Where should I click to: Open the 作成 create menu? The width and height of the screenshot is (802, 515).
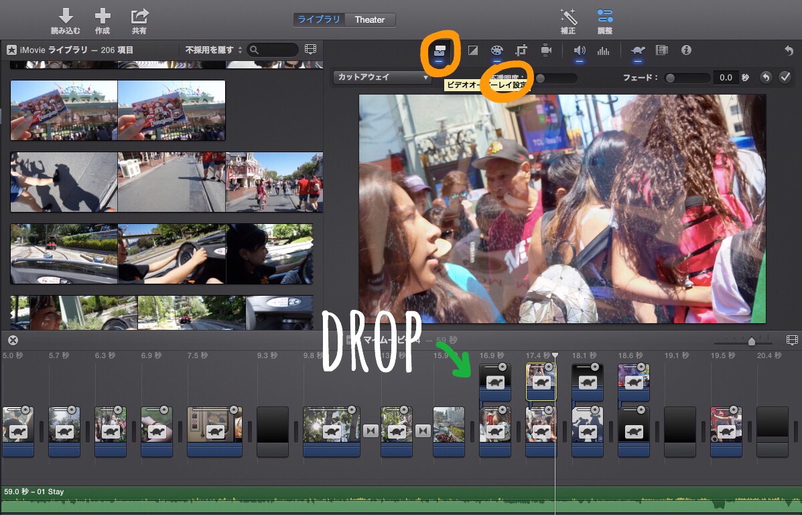pos(103,21)
